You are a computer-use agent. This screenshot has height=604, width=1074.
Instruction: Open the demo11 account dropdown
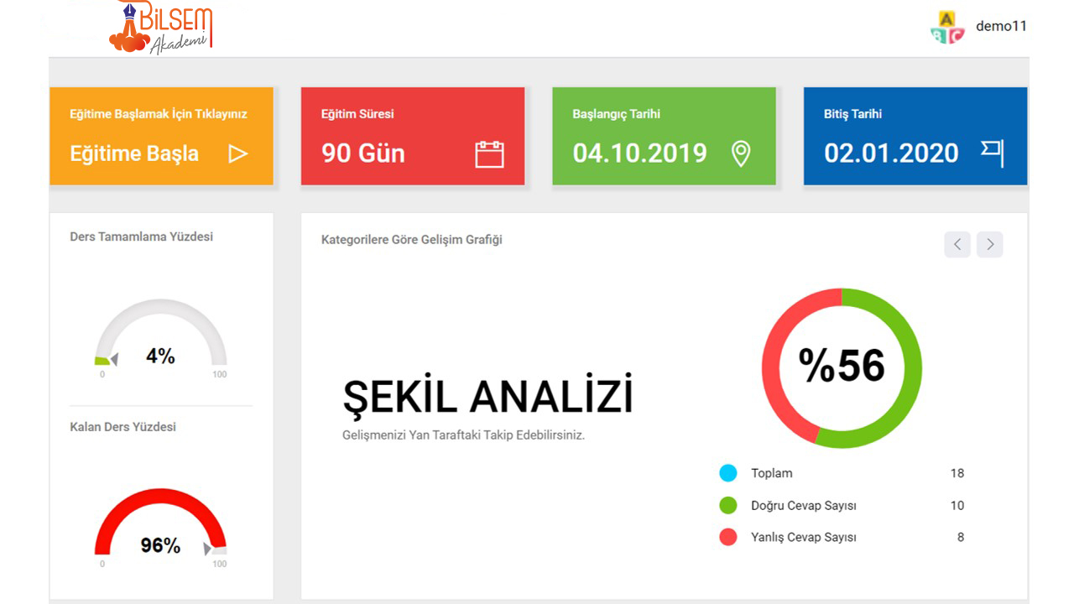[1001, 26]
